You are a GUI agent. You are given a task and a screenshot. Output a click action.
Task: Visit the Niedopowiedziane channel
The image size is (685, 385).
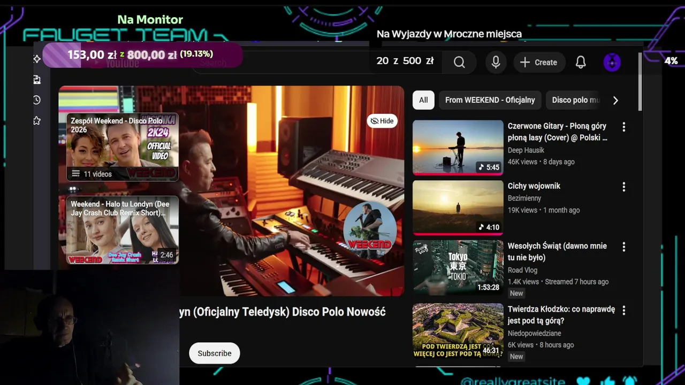(534, 333)
